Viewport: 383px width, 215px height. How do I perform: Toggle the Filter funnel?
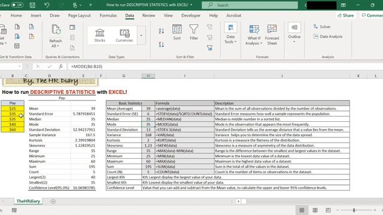pos(194,32)
